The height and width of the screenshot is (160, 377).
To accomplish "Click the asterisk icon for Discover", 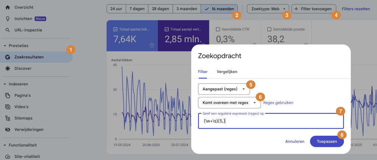I will tap(8, 69).
